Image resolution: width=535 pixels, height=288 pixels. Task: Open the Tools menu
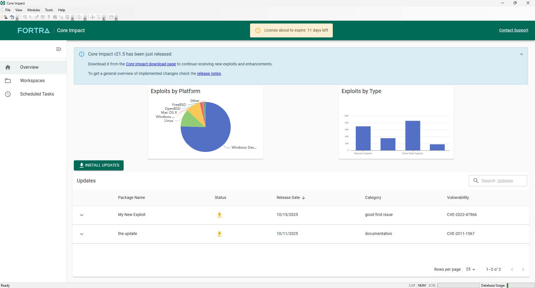point(49,10)
